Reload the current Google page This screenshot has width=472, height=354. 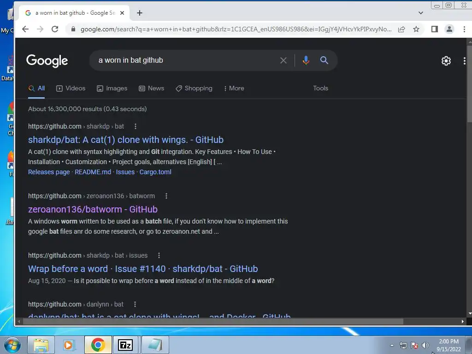click(55, 29)
